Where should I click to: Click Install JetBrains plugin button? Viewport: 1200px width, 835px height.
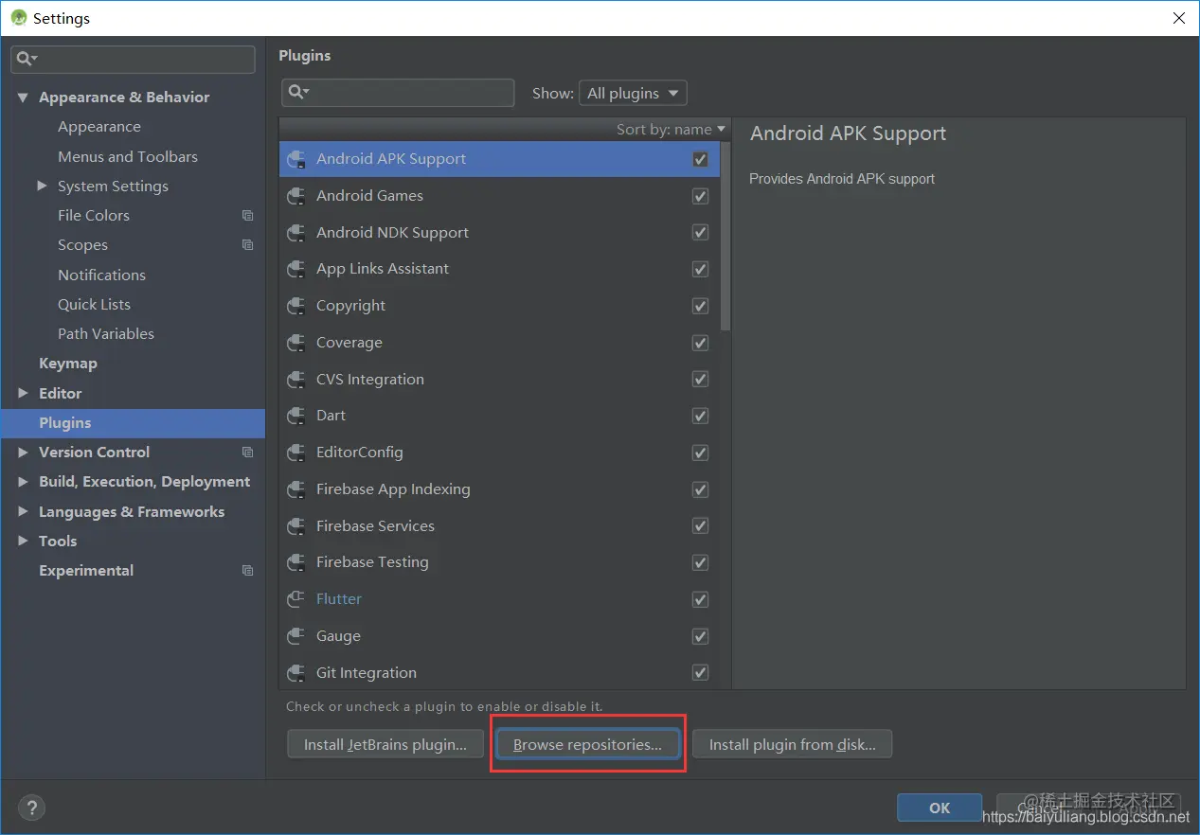[385, 745]
